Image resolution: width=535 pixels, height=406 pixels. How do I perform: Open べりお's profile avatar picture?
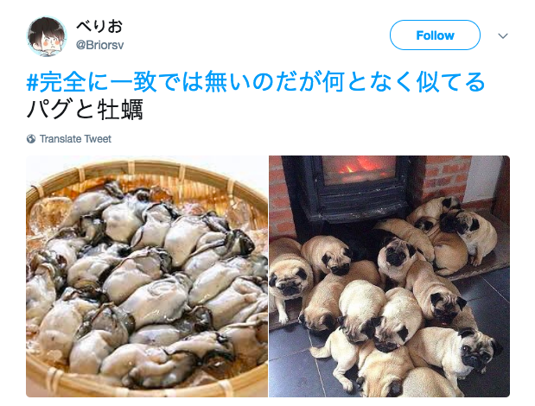47,36
